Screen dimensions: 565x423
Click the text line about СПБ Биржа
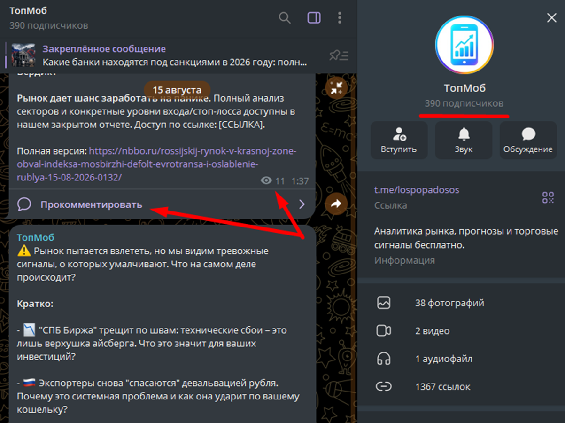point(152,343)
